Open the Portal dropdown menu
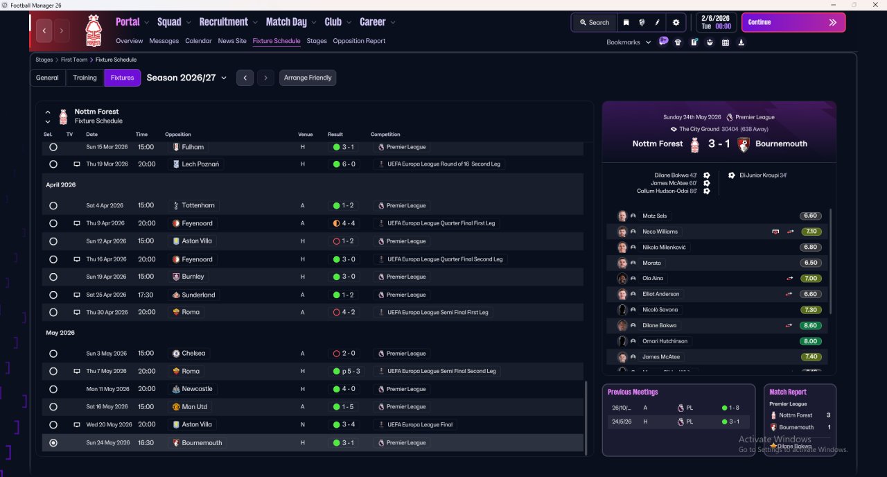887x477 pixels. 132,22
